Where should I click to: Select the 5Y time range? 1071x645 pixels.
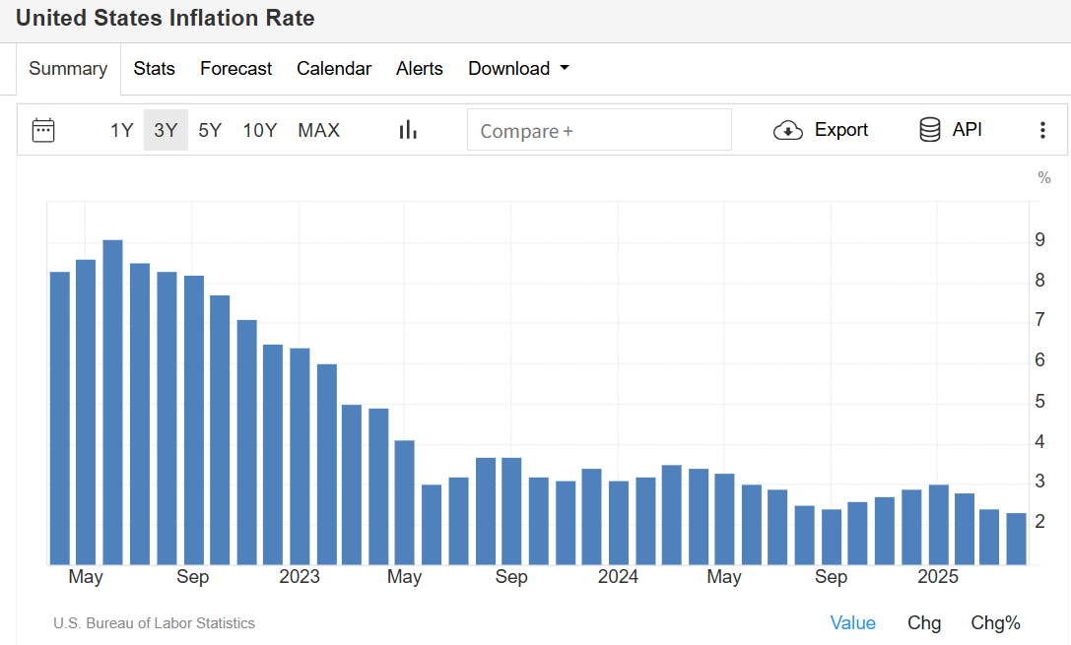click(x=210, y=130)
